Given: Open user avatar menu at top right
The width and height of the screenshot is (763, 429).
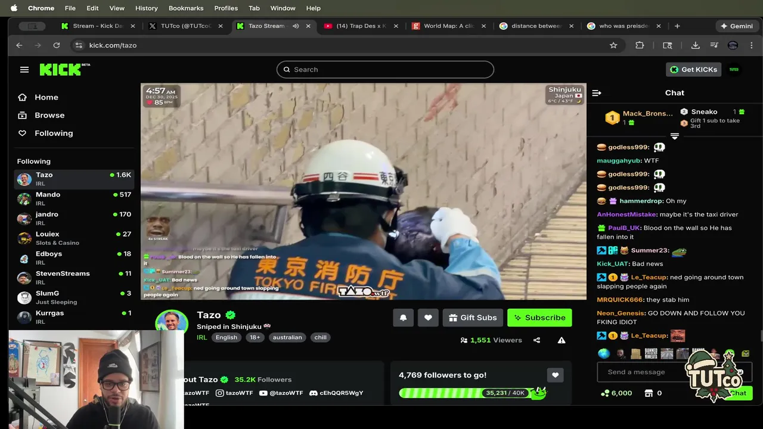Looking at the screenshot, I should (x=734, y=70).
